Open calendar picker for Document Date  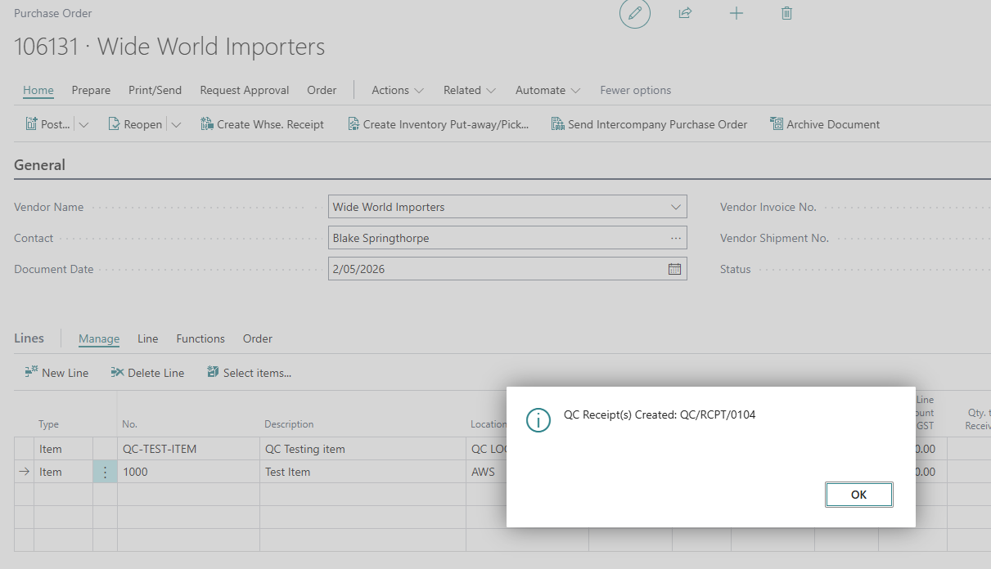674,269
